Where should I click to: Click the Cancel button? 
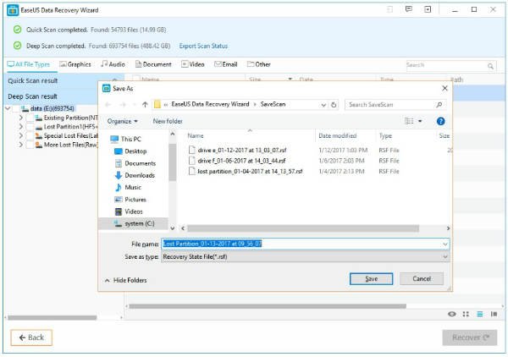(422, 278)
